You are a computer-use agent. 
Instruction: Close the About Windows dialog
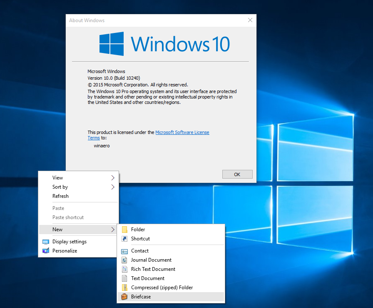pyautogui.click(x=250, y=20)
